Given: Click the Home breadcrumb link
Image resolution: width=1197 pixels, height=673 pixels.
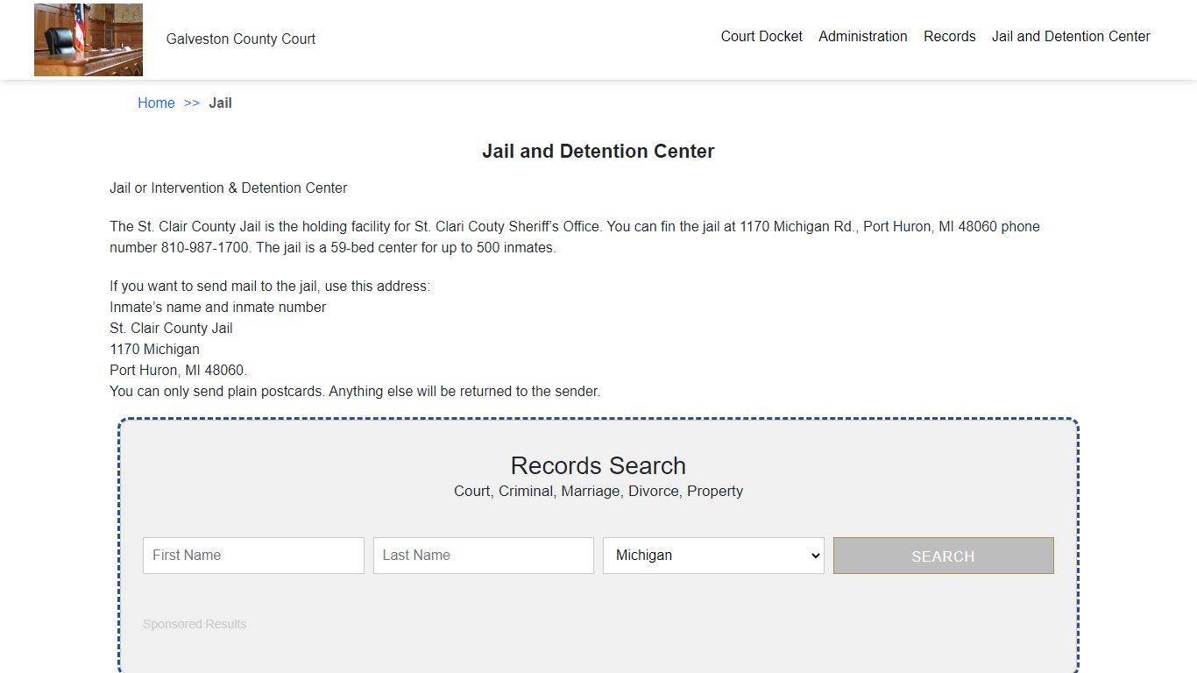Looking at the screenshot, I should tap(156, 103).
